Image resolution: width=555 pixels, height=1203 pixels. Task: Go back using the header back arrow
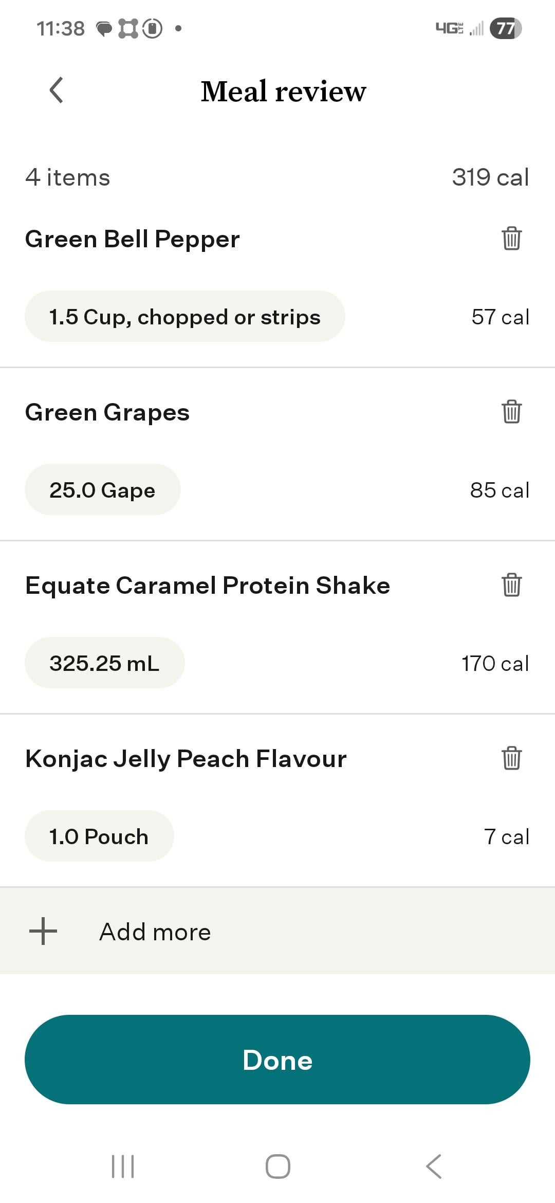[x=57, y=90]
